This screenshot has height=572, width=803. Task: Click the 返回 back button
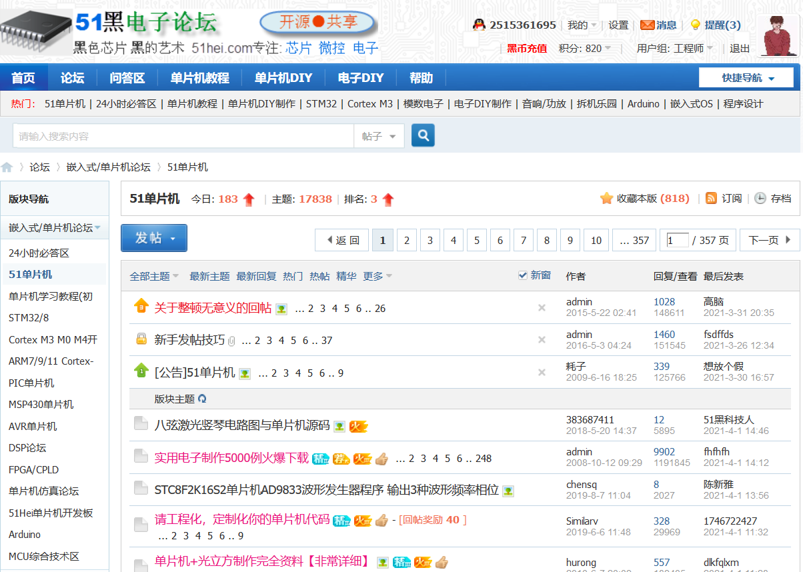pos(343,240)
